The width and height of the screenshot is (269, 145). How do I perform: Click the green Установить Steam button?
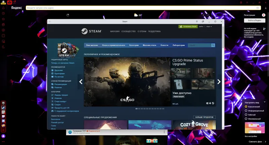coord(188,26)
